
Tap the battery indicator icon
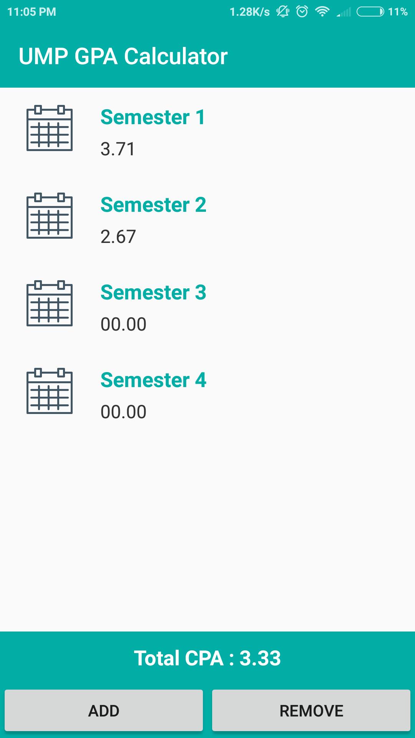(x=370, y=12)
